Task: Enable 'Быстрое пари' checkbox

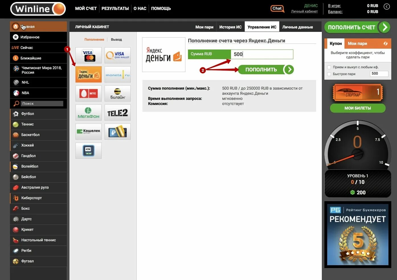Action: (x=329, y=74)
